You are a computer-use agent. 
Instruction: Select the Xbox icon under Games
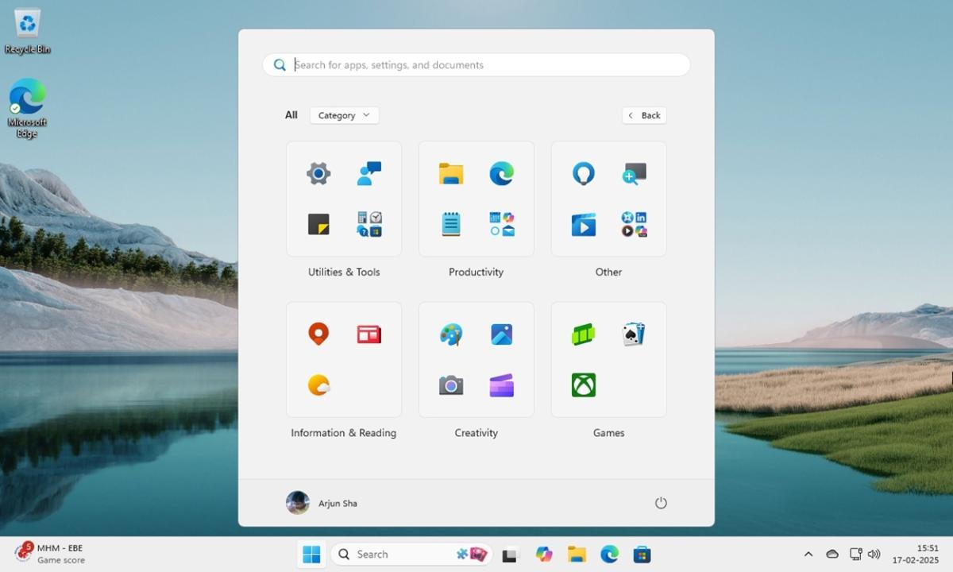tap(584, 385)
